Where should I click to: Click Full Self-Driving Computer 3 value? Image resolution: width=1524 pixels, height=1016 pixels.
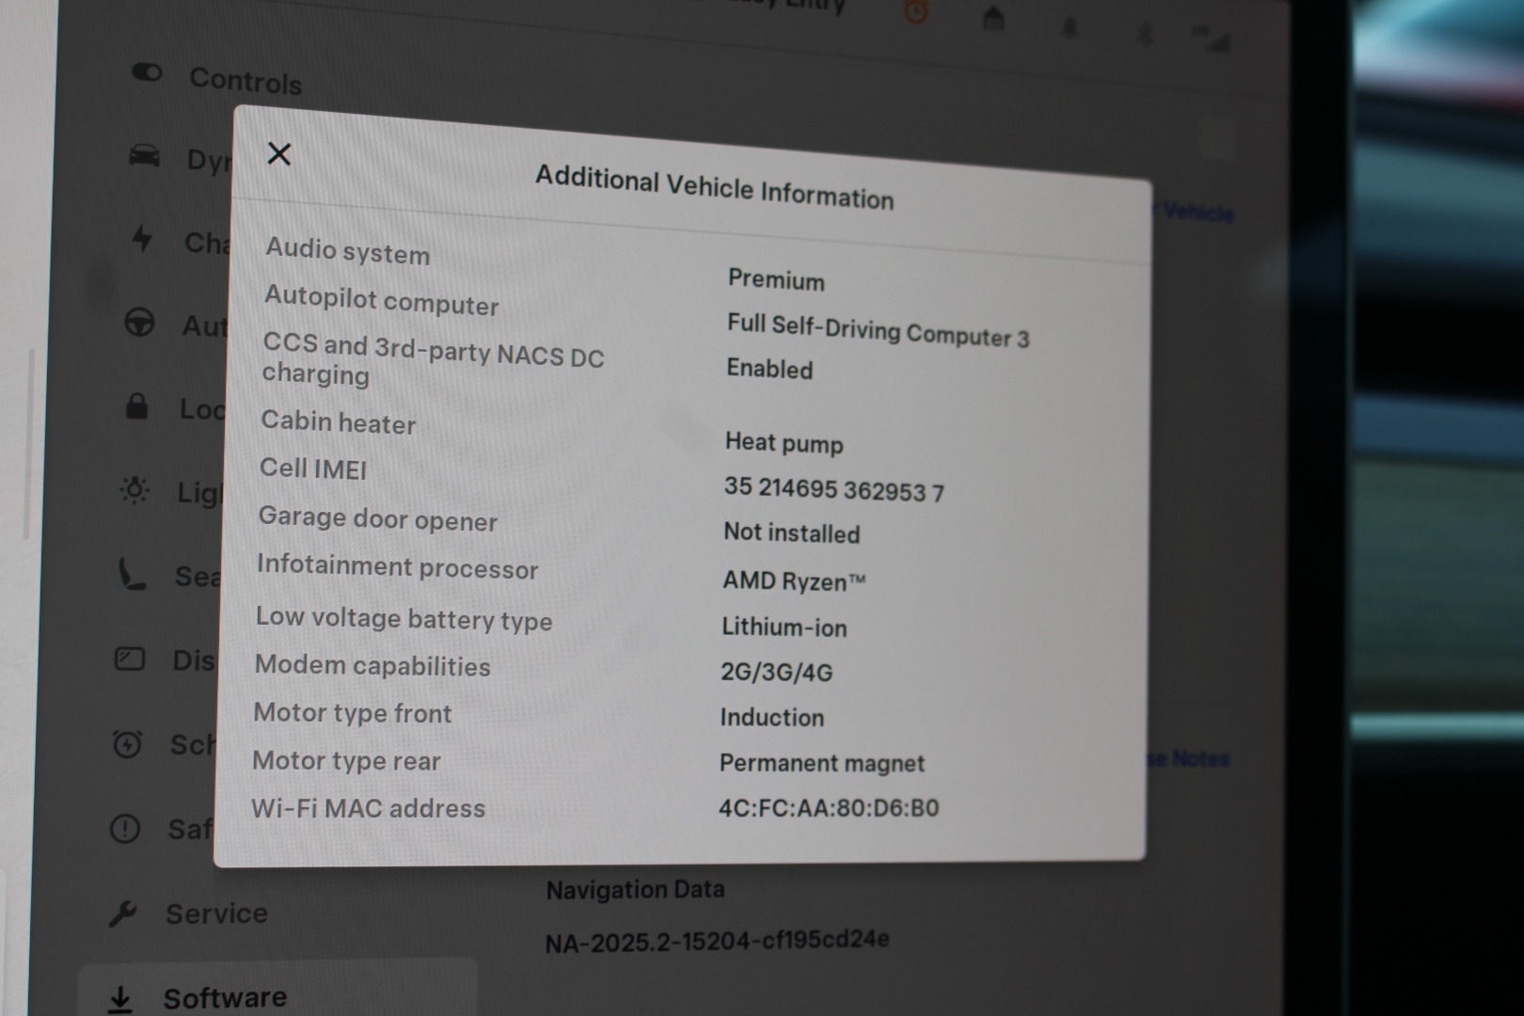point(878,330)
